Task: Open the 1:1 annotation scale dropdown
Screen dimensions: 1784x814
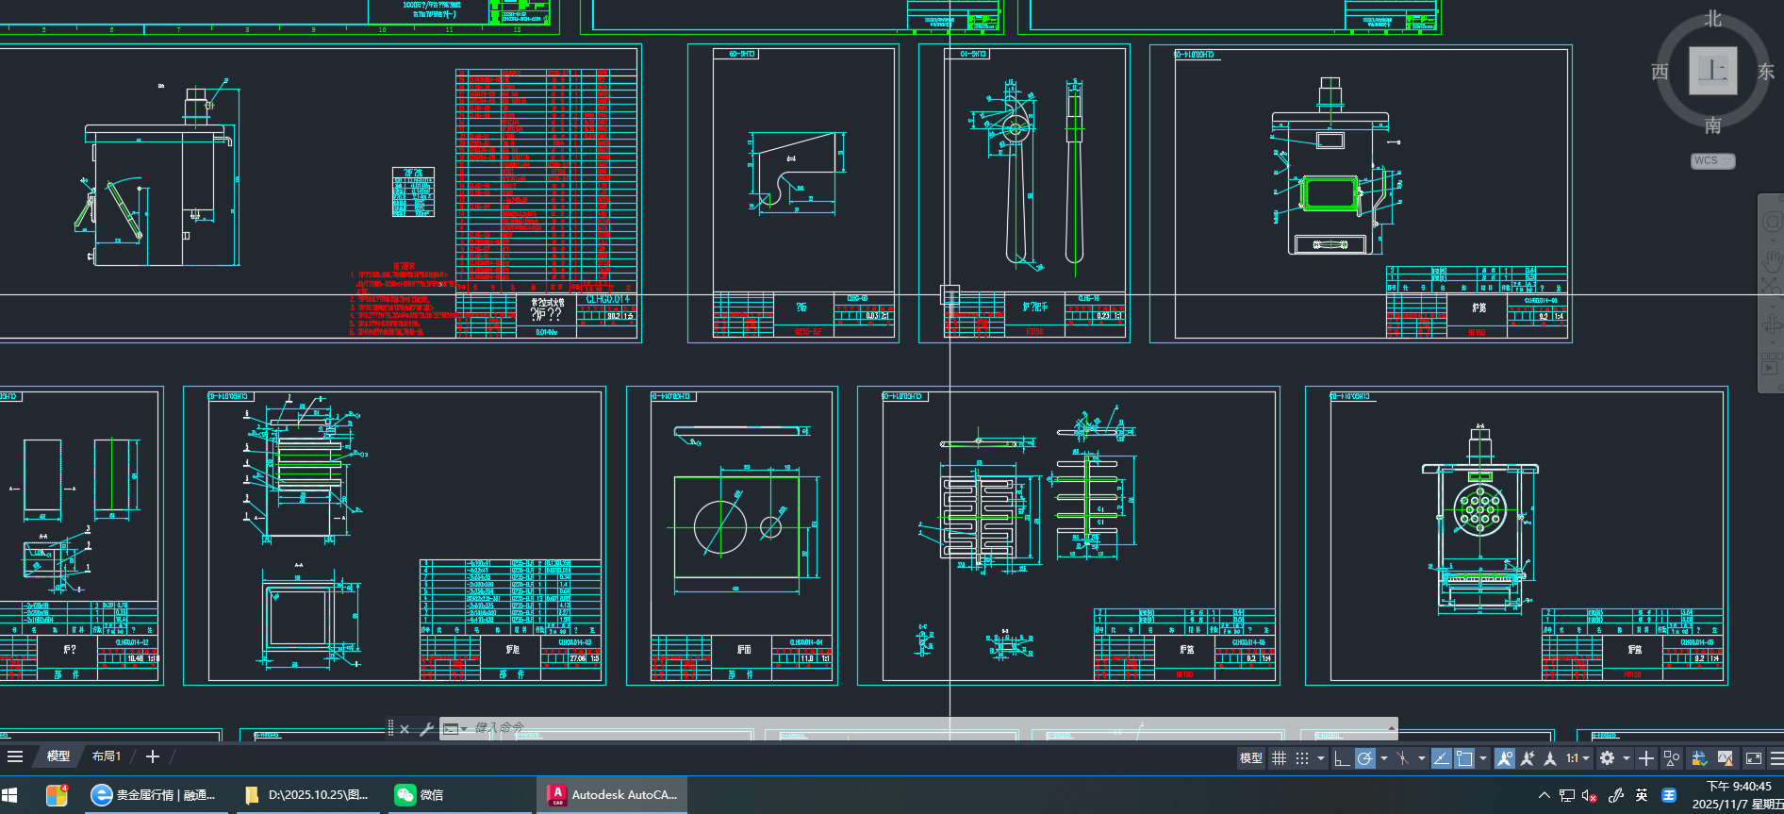Action: point(1578,758)
